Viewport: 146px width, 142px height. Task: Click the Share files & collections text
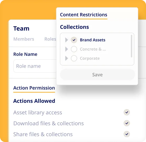(x=43, y=134)
